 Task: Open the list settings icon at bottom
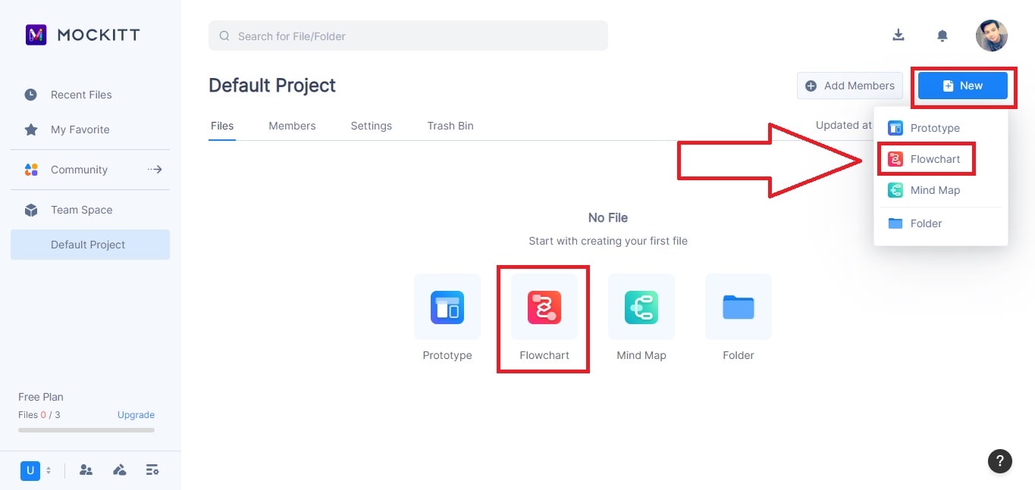tap(152, 470)
